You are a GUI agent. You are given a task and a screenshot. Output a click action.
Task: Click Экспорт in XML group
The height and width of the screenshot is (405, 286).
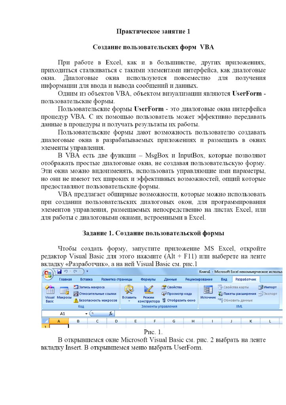click(x=268, y=294)
